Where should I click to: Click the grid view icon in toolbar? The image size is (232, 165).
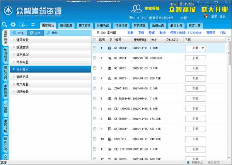pos(33,24)
